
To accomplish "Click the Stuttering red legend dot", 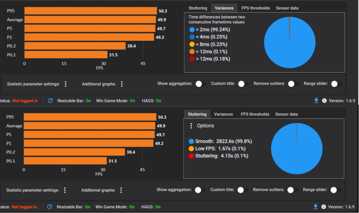I will pyautogui.click(x=191, y=156).
